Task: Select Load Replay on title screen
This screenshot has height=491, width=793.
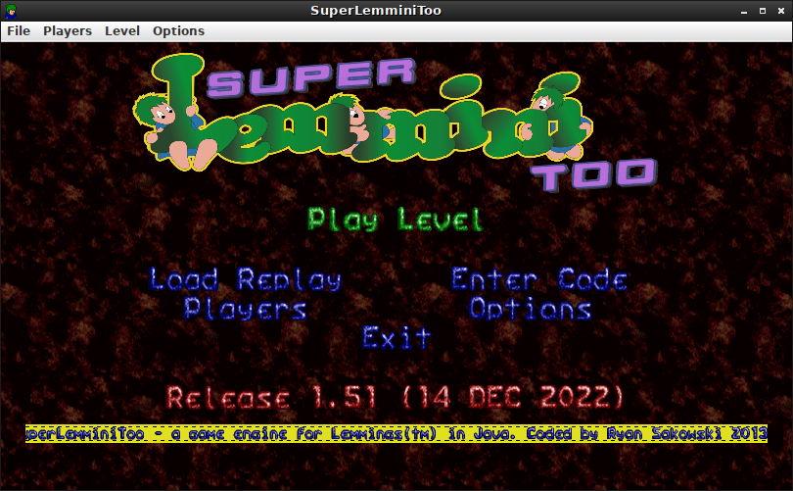Action: click(x=246, y=280)
